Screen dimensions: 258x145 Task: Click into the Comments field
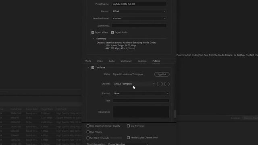coord(139,26)
